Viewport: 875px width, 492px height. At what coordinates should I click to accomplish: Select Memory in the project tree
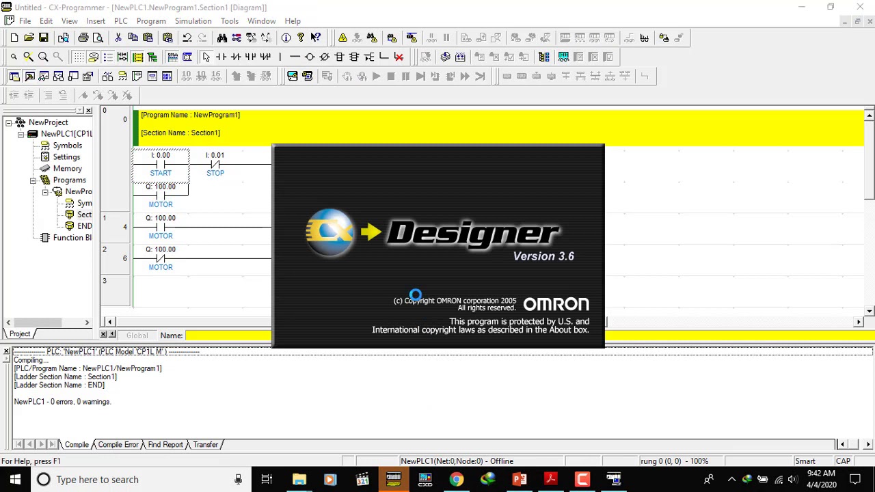click(x=67, y=169)
